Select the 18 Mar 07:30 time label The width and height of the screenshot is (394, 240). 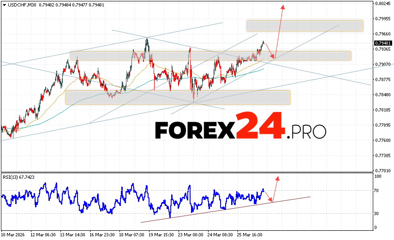(131, 235)
